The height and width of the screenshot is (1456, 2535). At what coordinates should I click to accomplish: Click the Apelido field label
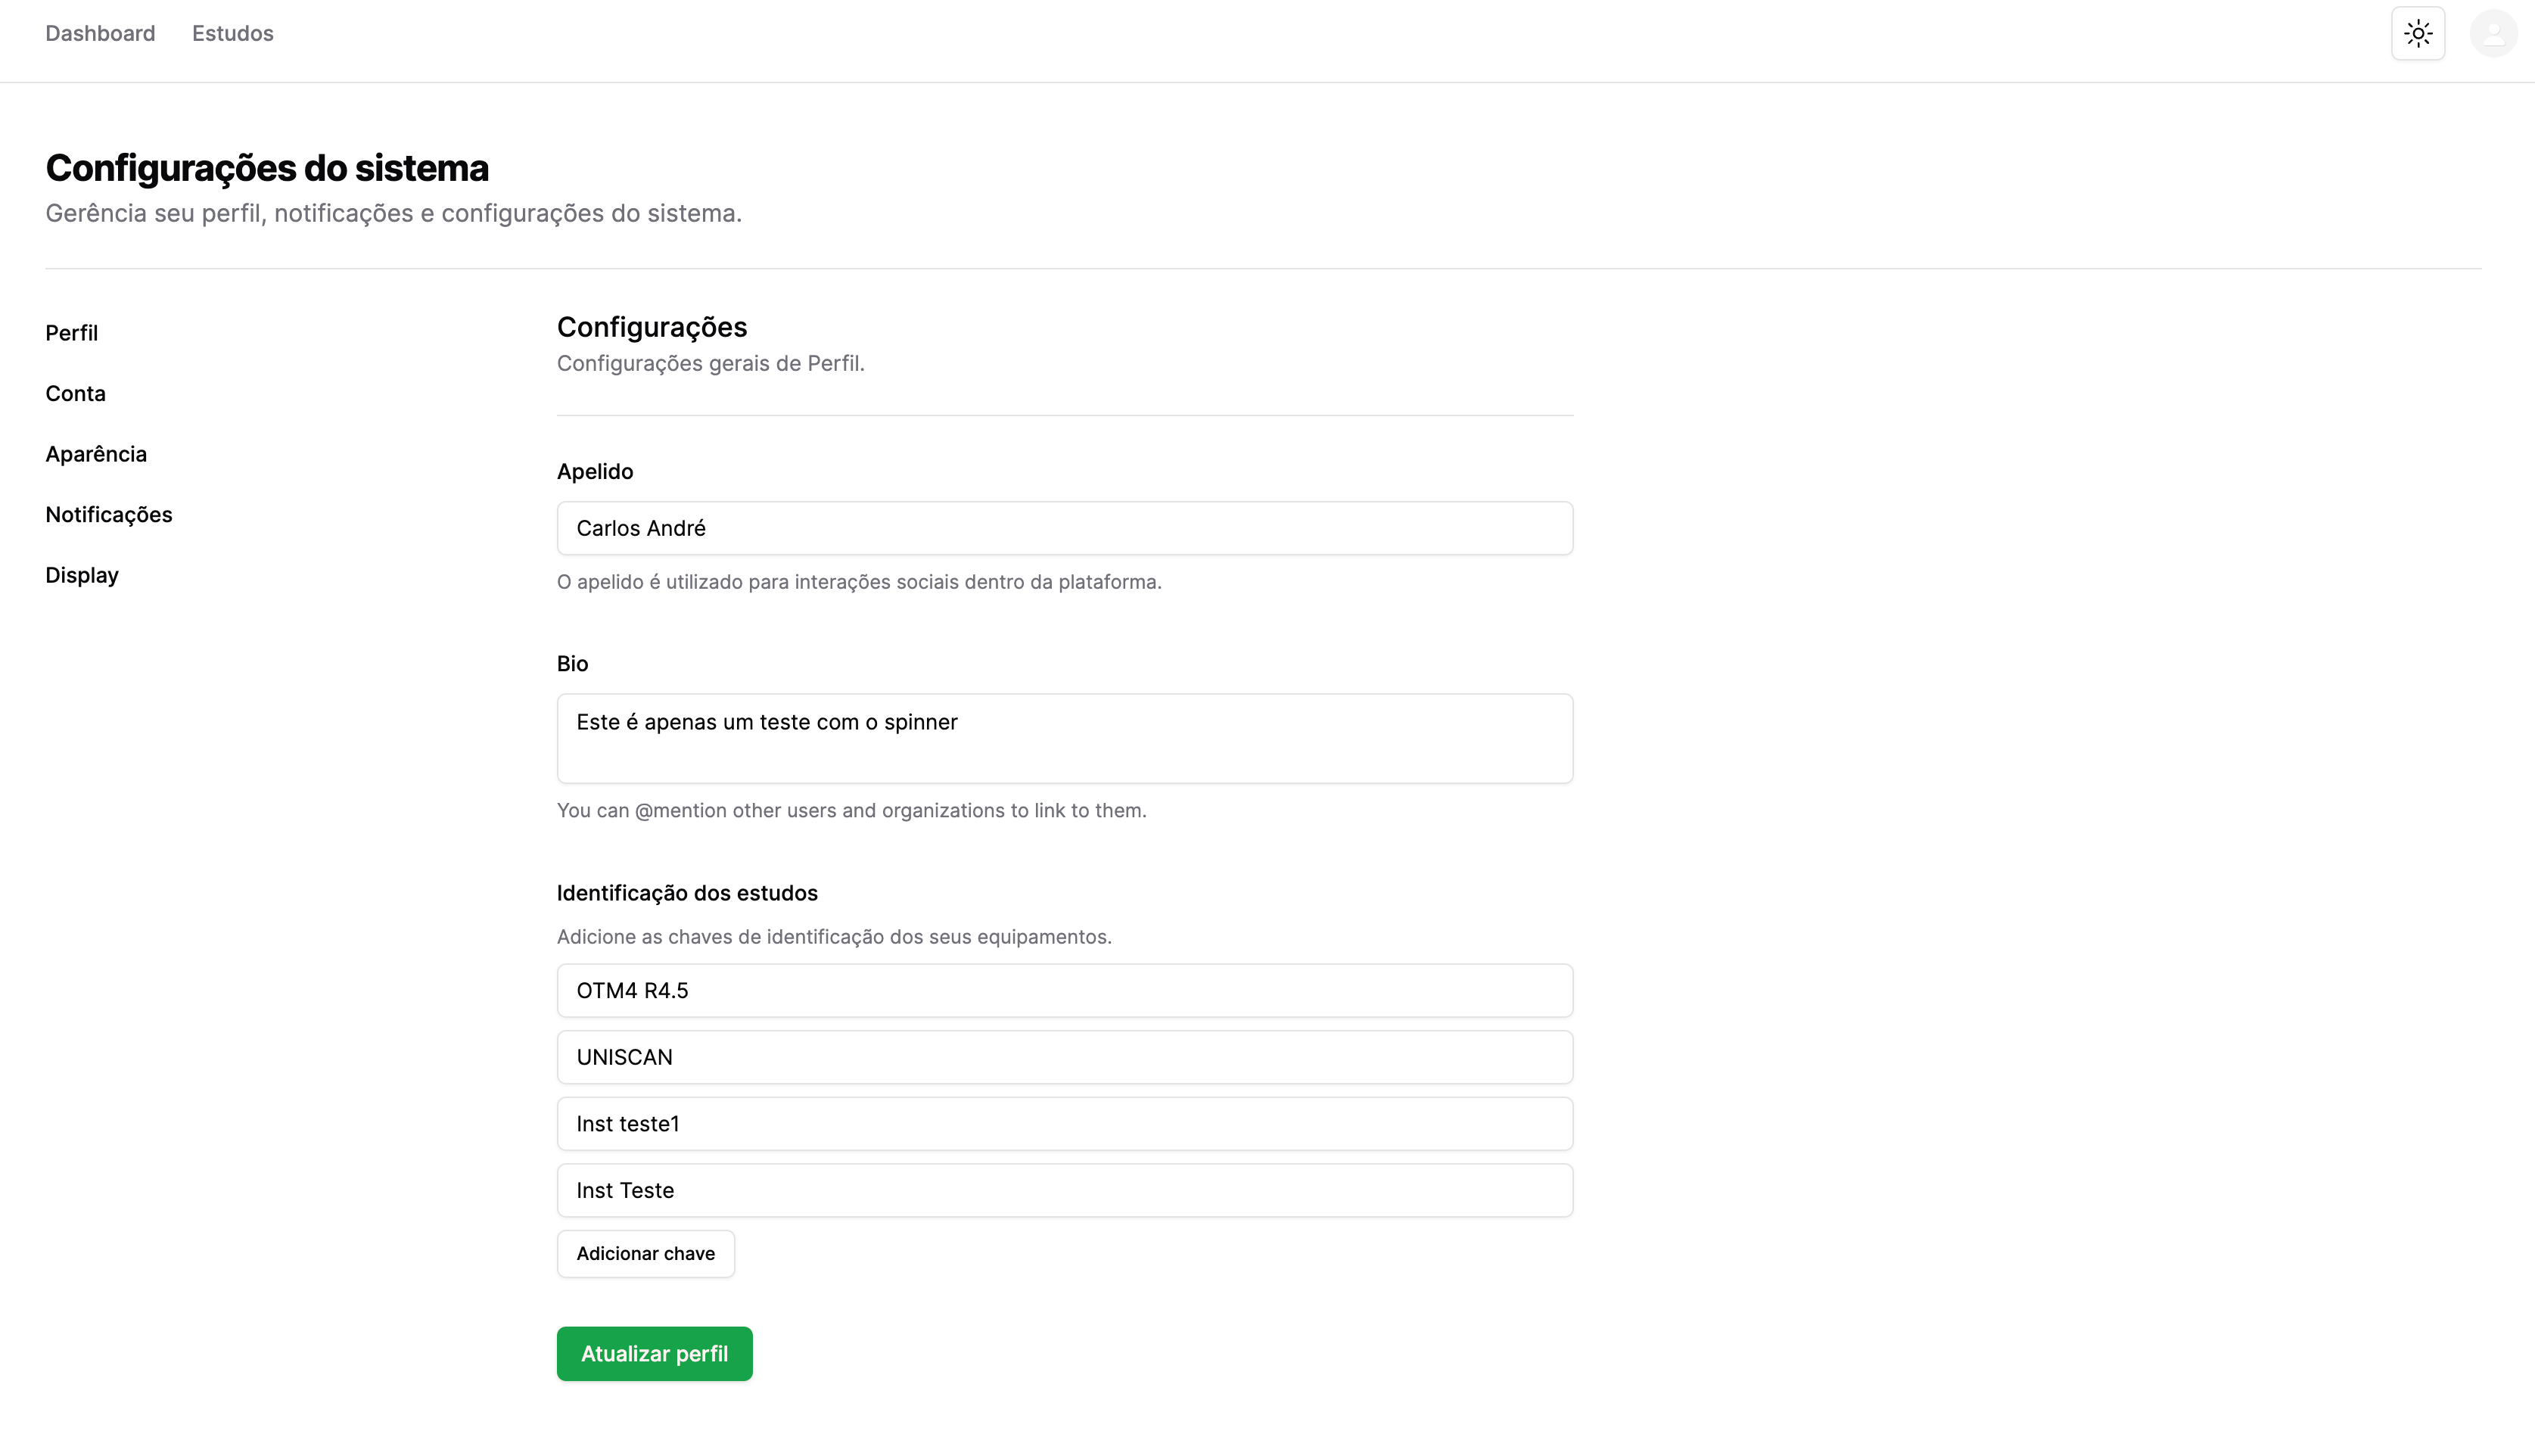coord(595,472)
